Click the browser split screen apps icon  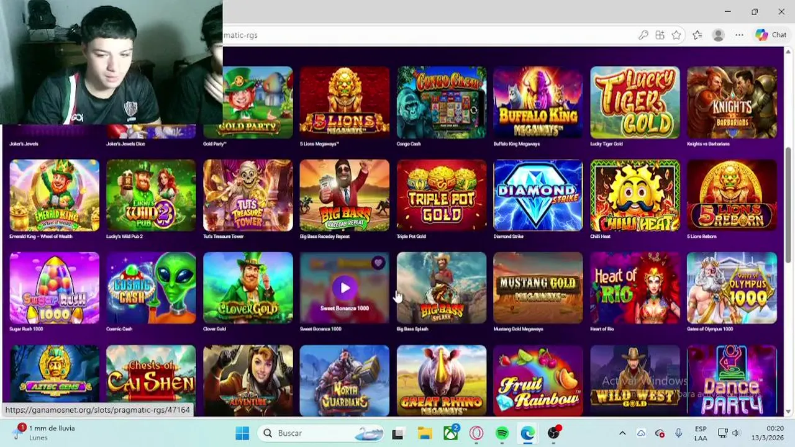point(660,35)
